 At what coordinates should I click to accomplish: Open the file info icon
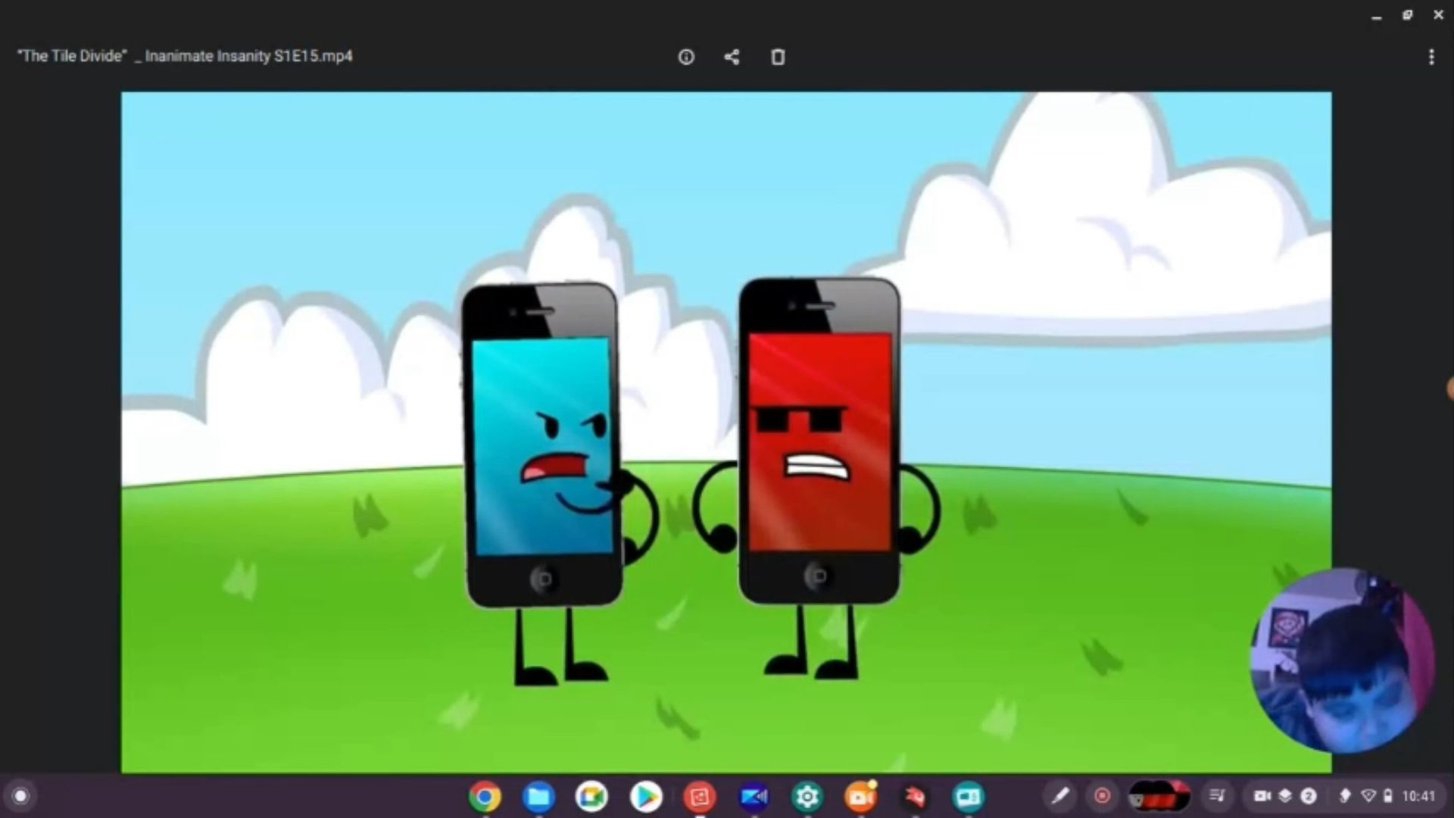(x=686, y=57)
